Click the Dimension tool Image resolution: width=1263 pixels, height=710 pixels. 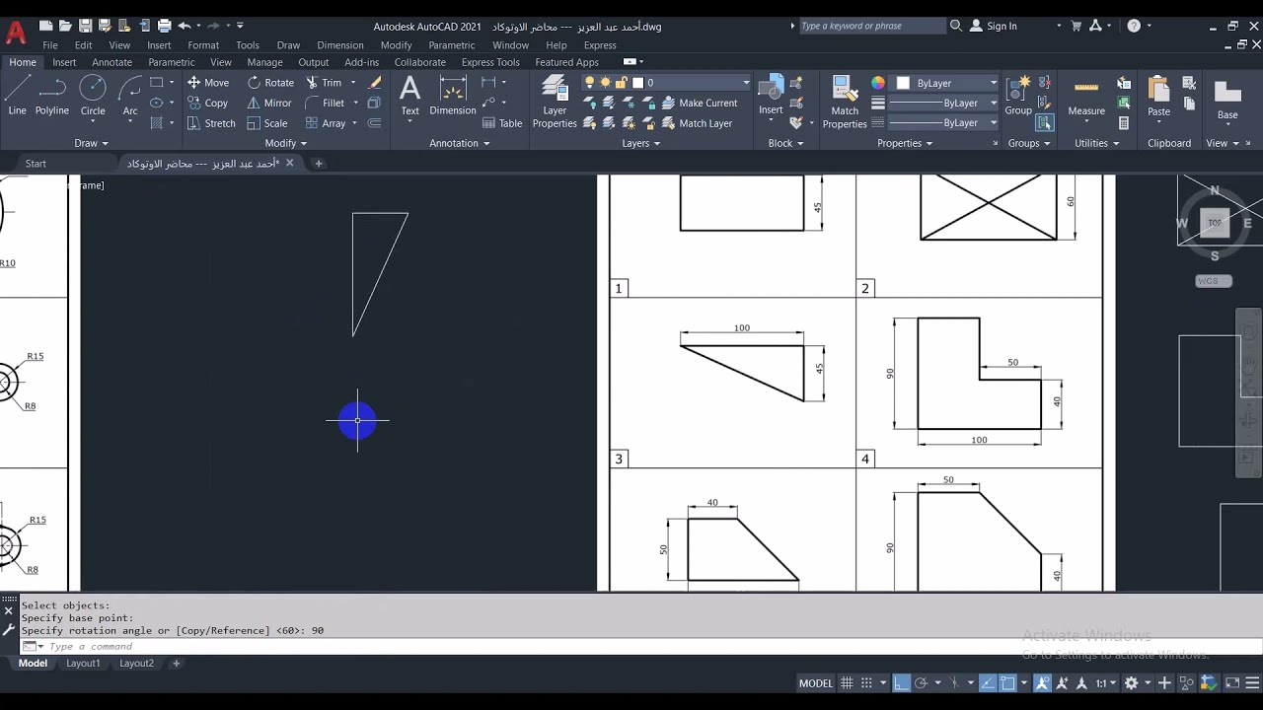click(x=453, y=96)
